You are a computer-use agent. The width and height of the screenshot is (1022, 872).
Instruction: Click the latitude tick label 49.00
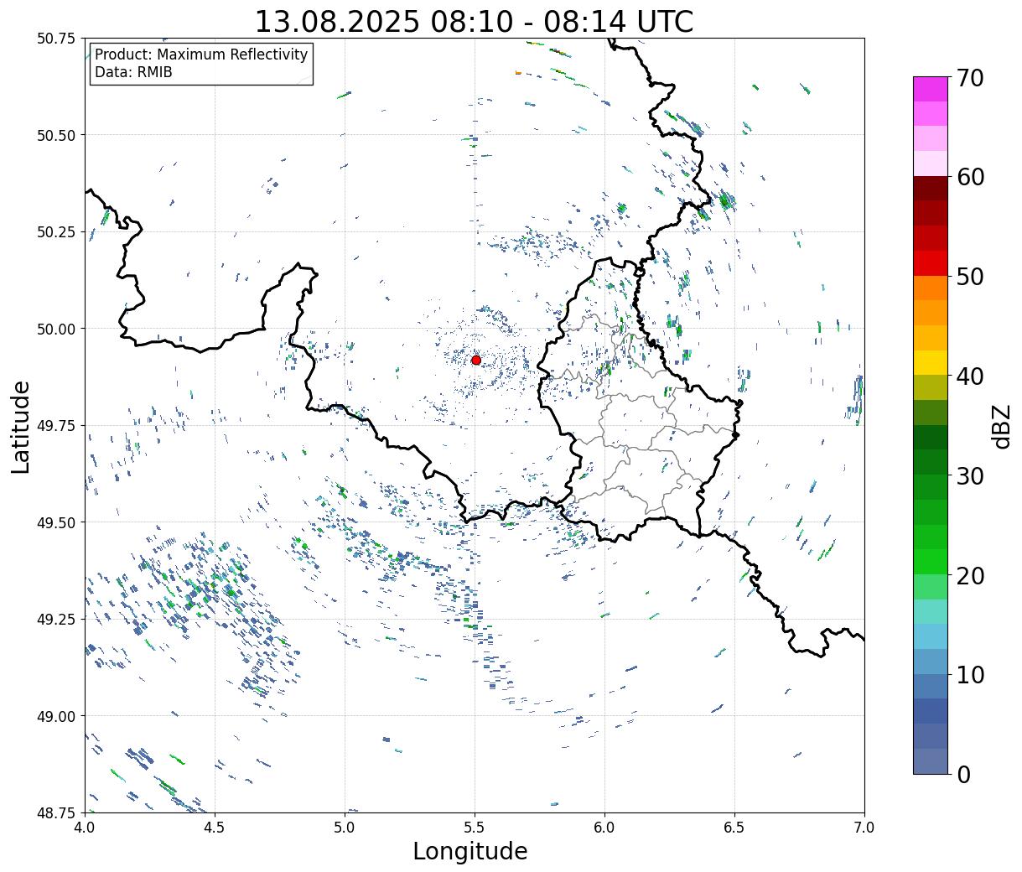click(56, 716)
